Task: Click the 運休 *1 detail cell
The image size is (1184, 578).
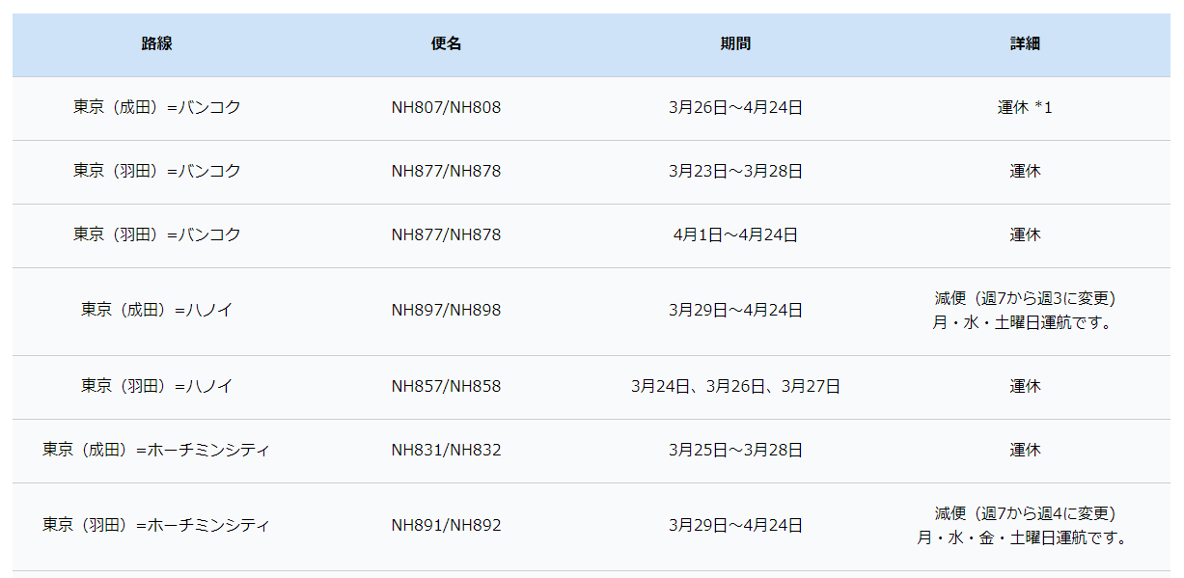Action: point(1025,107)
